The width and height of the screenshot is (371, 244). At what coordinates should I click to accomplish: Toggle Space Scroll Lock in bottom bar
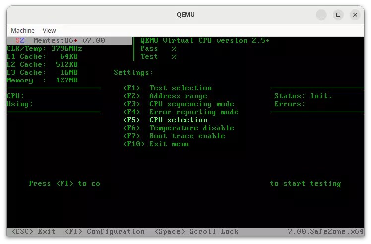tap(196, 231)
